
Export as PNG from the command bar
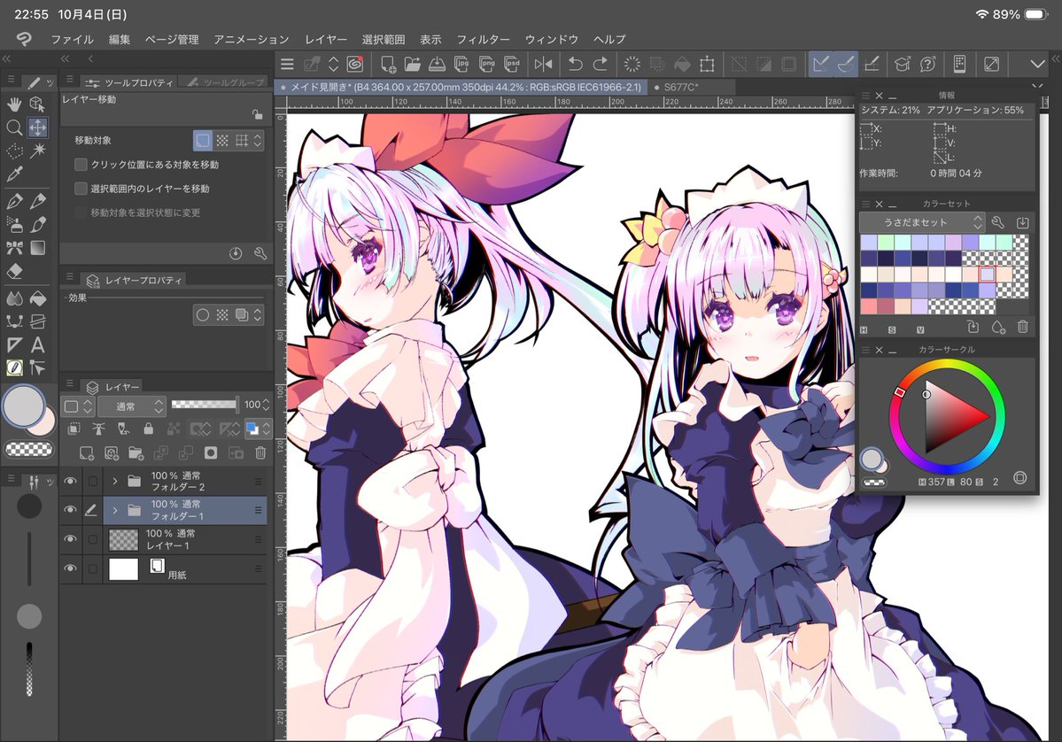(487, 65)
